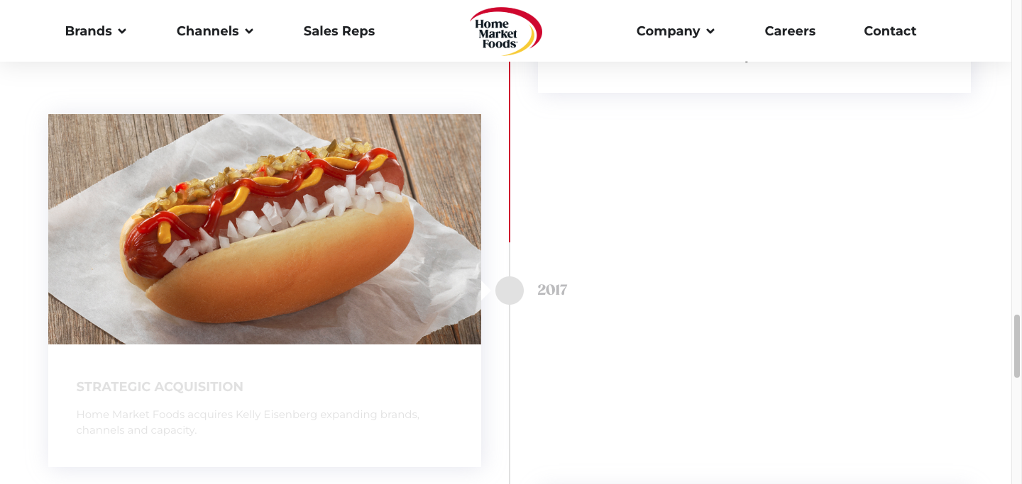The image size is (1022, 484).
Task: Expand the Company dropdown chevron
Action: [710, 31]
